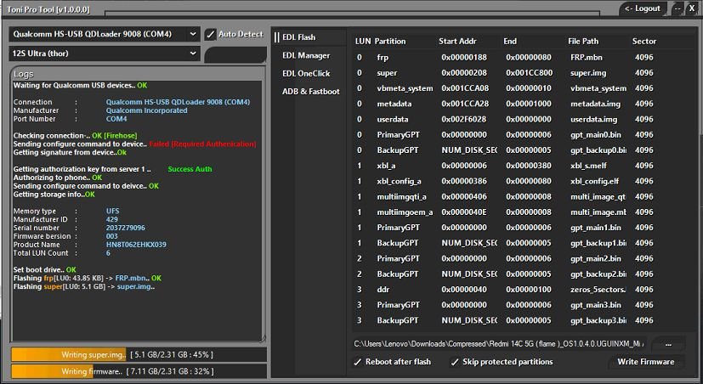Select the EDL Flash tab

(x=302, y=37)
